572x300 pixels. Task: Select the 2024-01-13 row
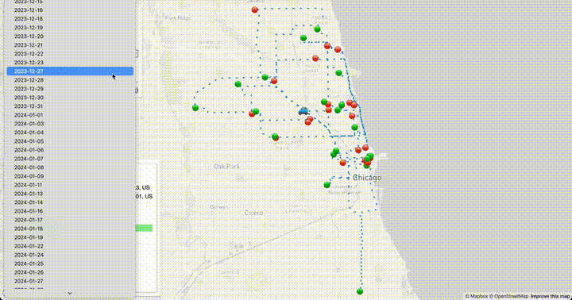click(x=70, y=194)
